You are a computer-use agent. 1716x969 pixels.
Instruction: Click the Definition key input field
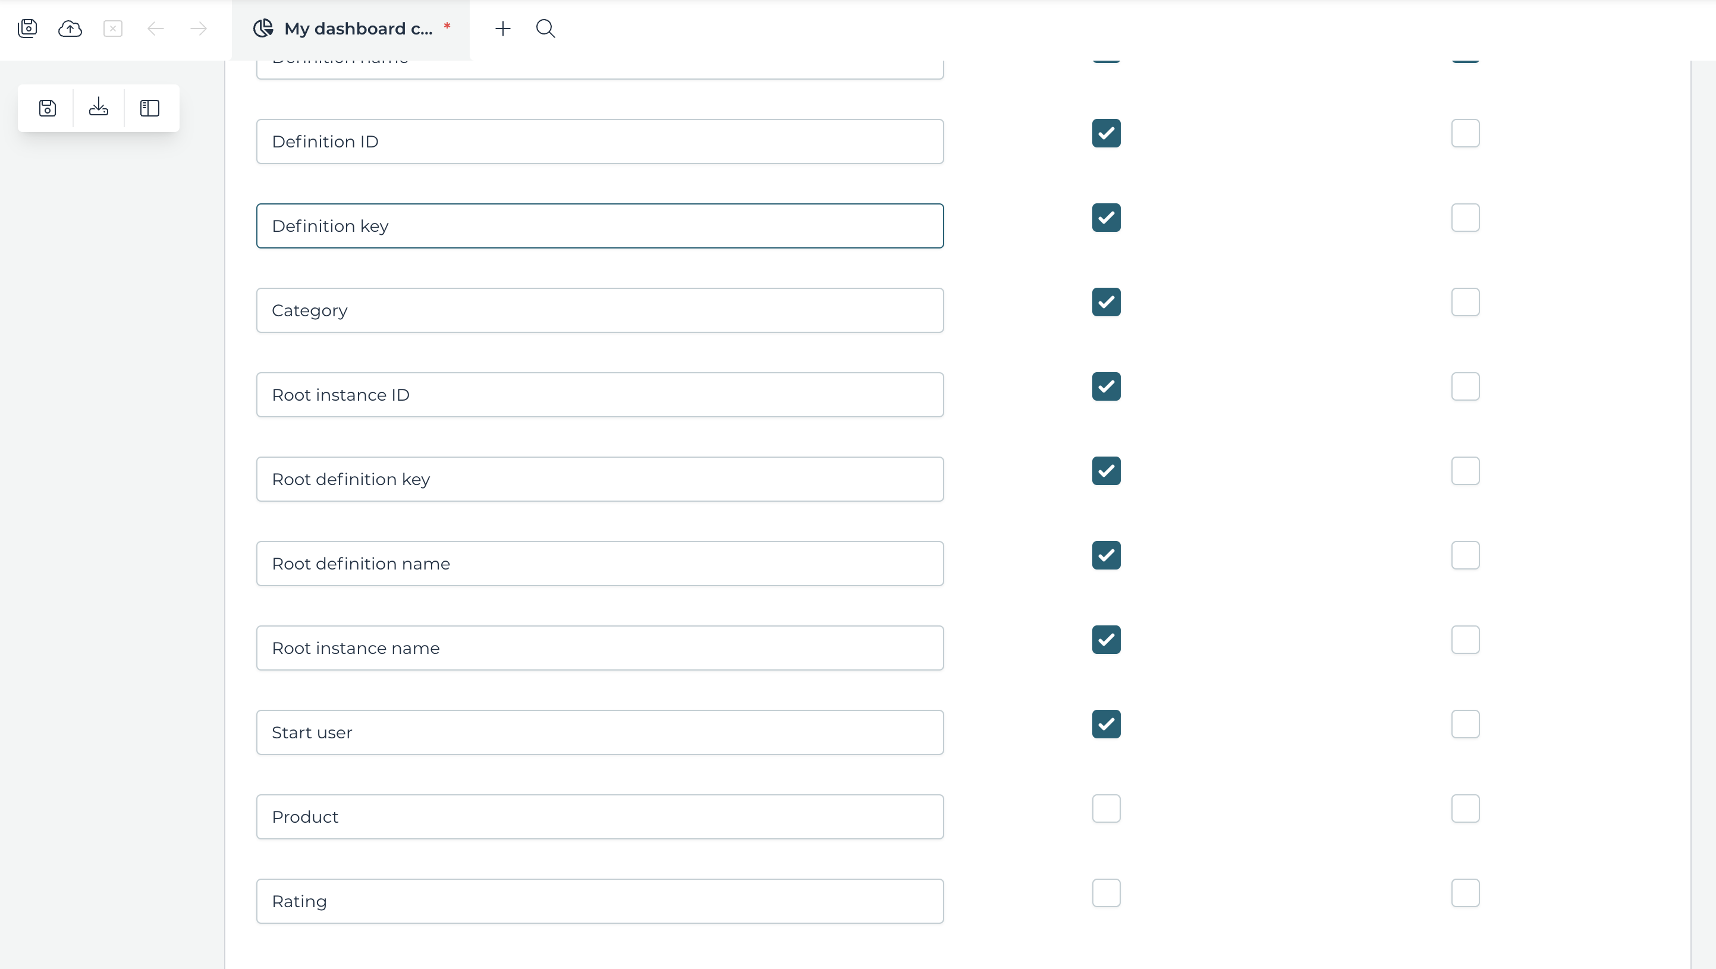pos(600,225)
